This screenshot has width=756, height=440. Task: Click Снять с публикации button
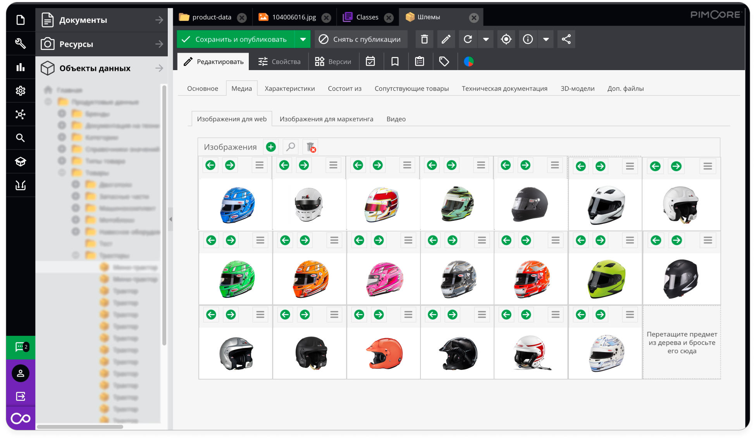(x=361, y=39)
